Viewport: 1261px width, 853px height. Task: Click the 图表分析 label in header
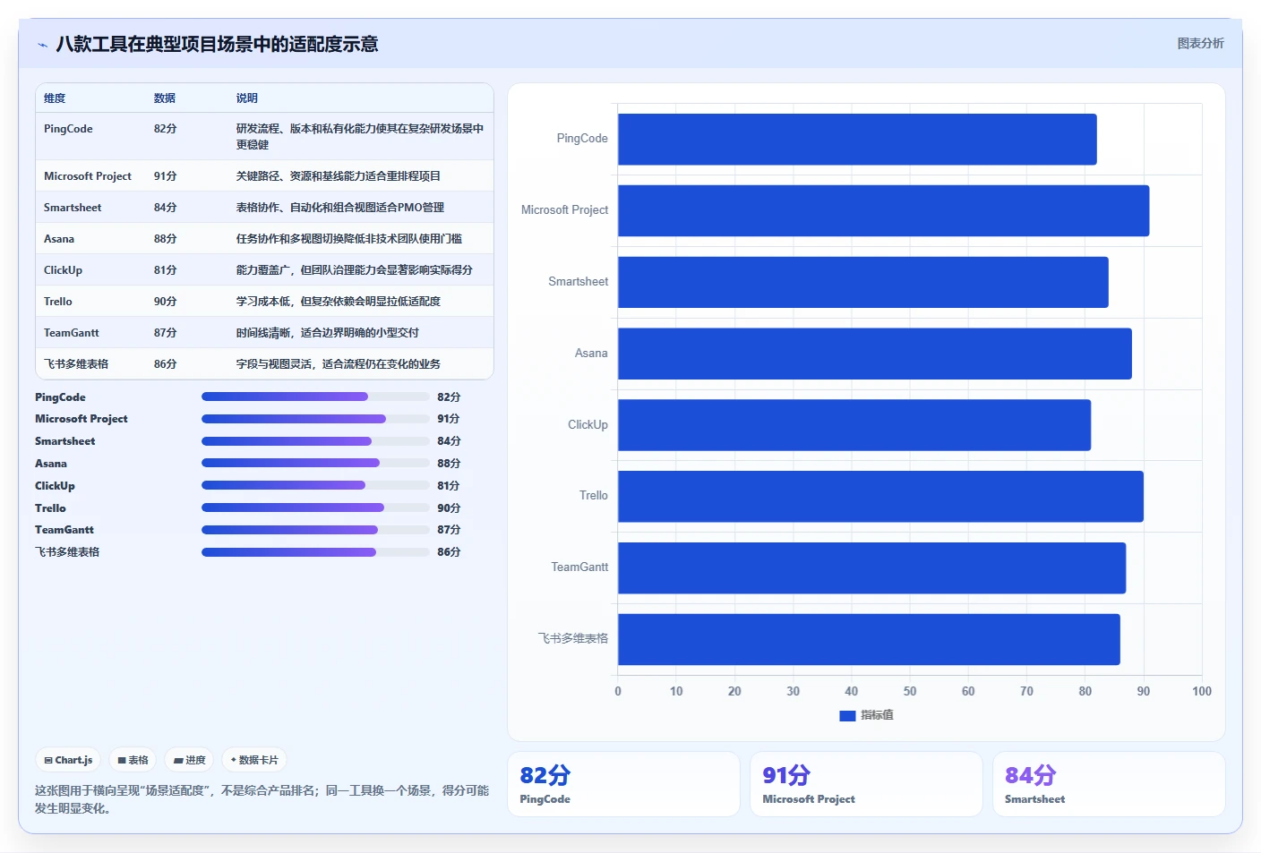click(1200, 43)
